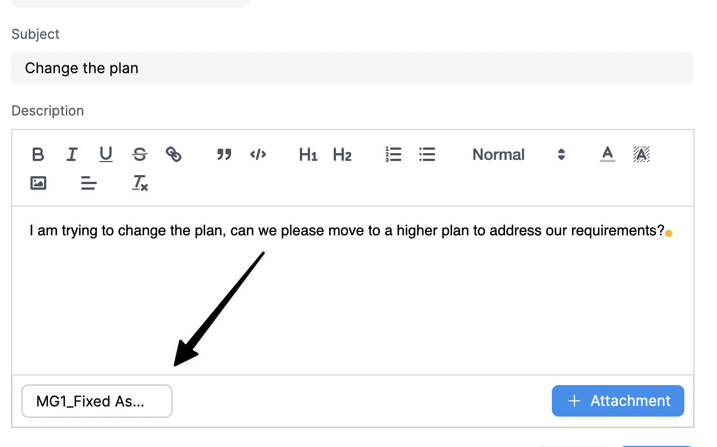Apply Heading 2 style
This screenshot has width=717, height=447.
coord(342,154)
